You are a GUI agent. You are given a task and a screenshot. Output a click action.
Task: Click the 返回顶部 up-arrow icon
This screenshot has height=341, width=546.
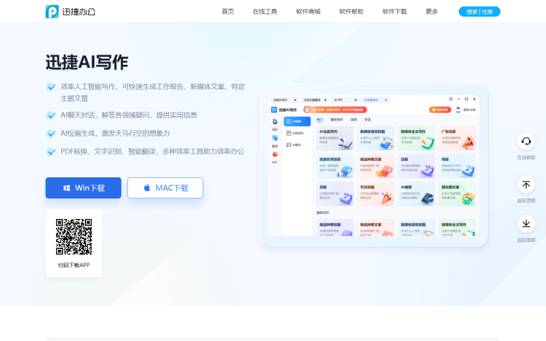(x=526, y=184)
